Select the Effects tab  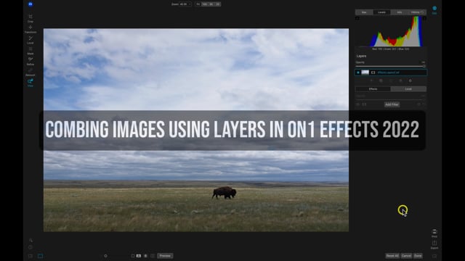pos(373,88)
